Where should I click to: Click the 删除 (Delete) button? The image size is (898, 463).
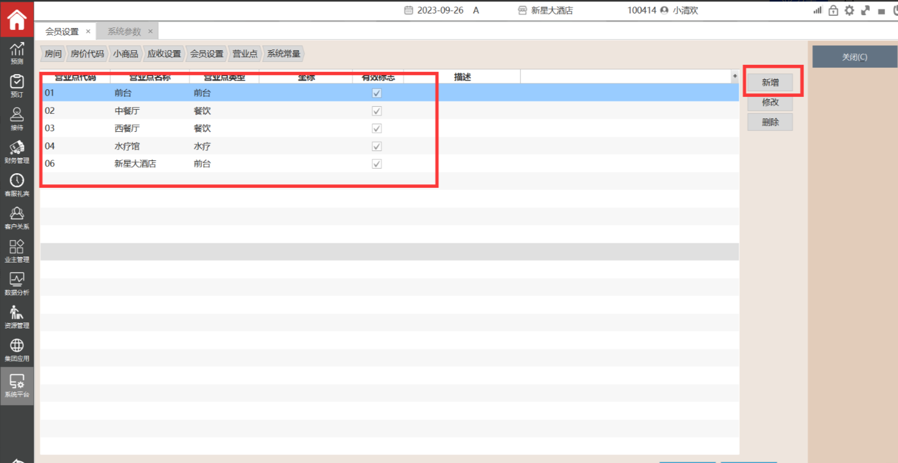[770, 122]
